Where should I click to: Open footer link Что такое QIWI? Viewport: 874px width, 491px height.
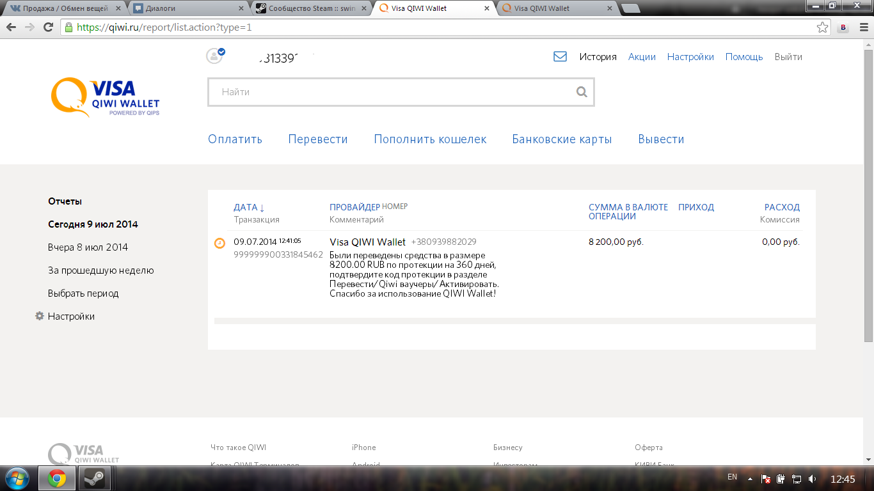point(238,448)
